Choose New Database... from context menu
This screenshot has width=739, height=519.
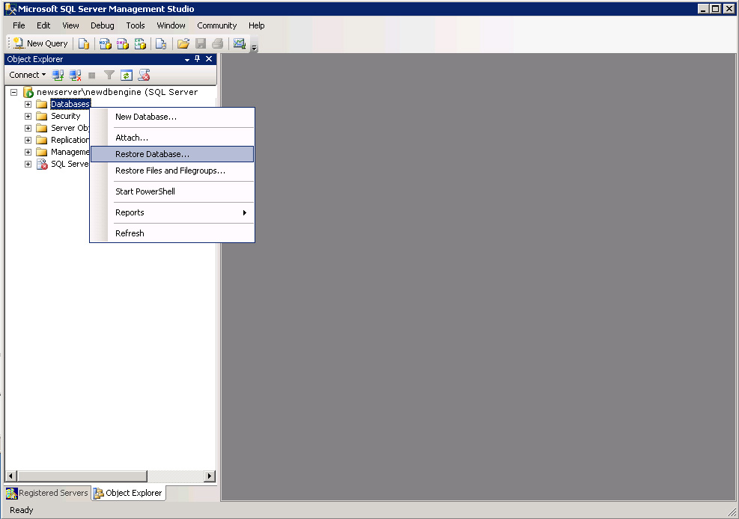[x=172, y=117]
